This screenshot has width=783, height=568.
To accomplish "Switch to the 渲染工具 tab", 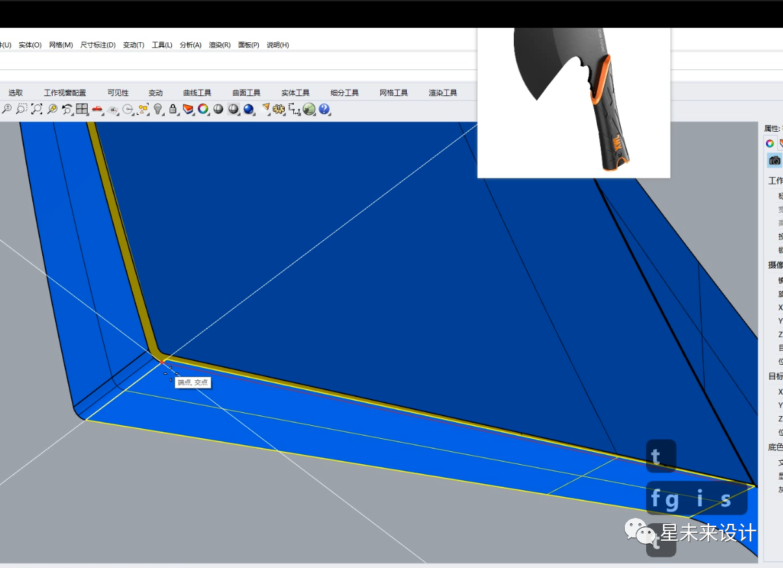I will (443, 93).
